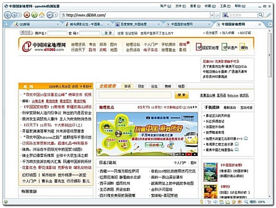276x208 pixels.
Task: Open the 工具 menu in title bar
Action: (x=225, y=6)
